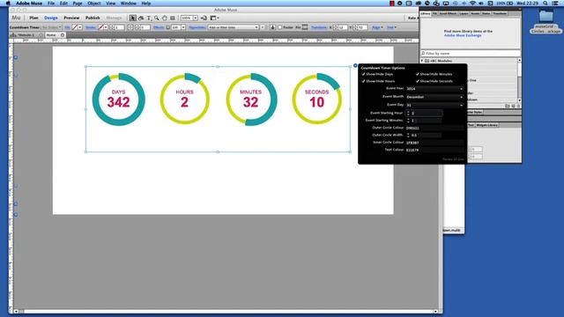
Task: Collapse the ABC Modules library folder
Action: tap(422, 61)
